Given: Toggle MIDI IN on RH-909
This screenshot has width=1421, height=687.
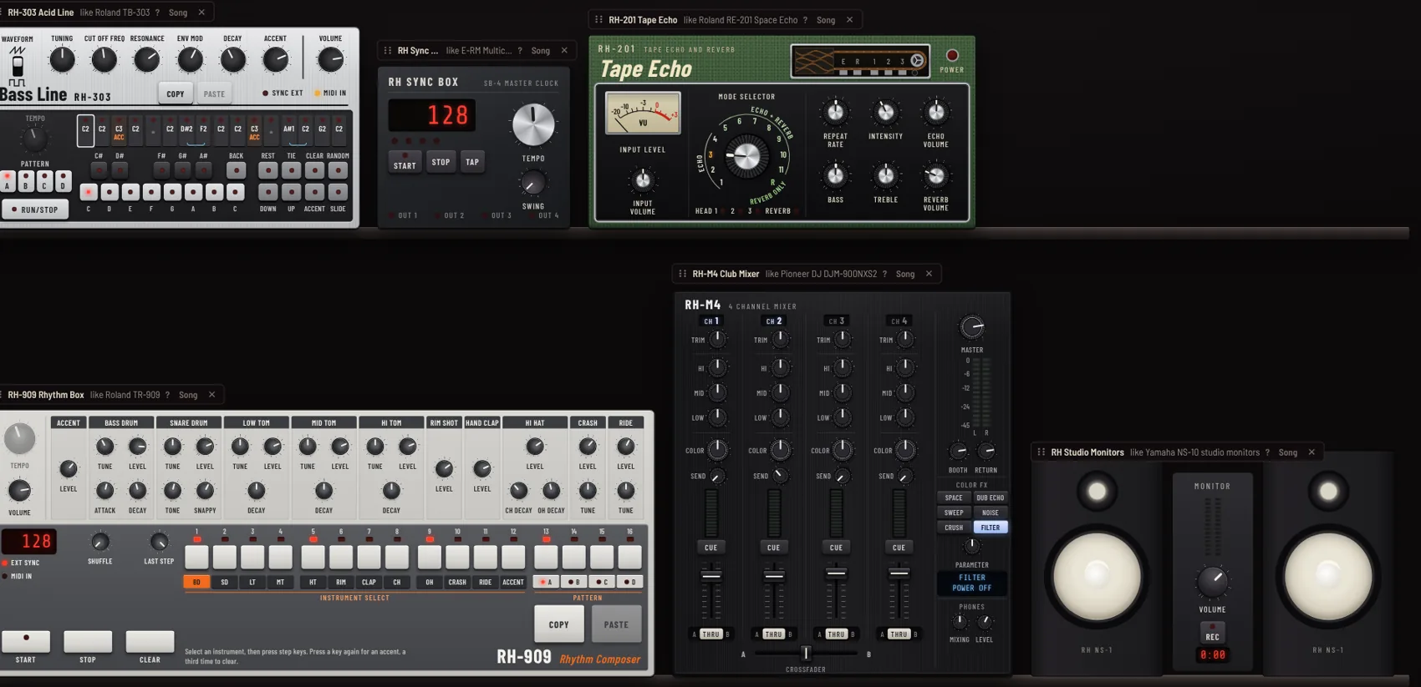Looking at the screenshot, I should tap(18, 576).
